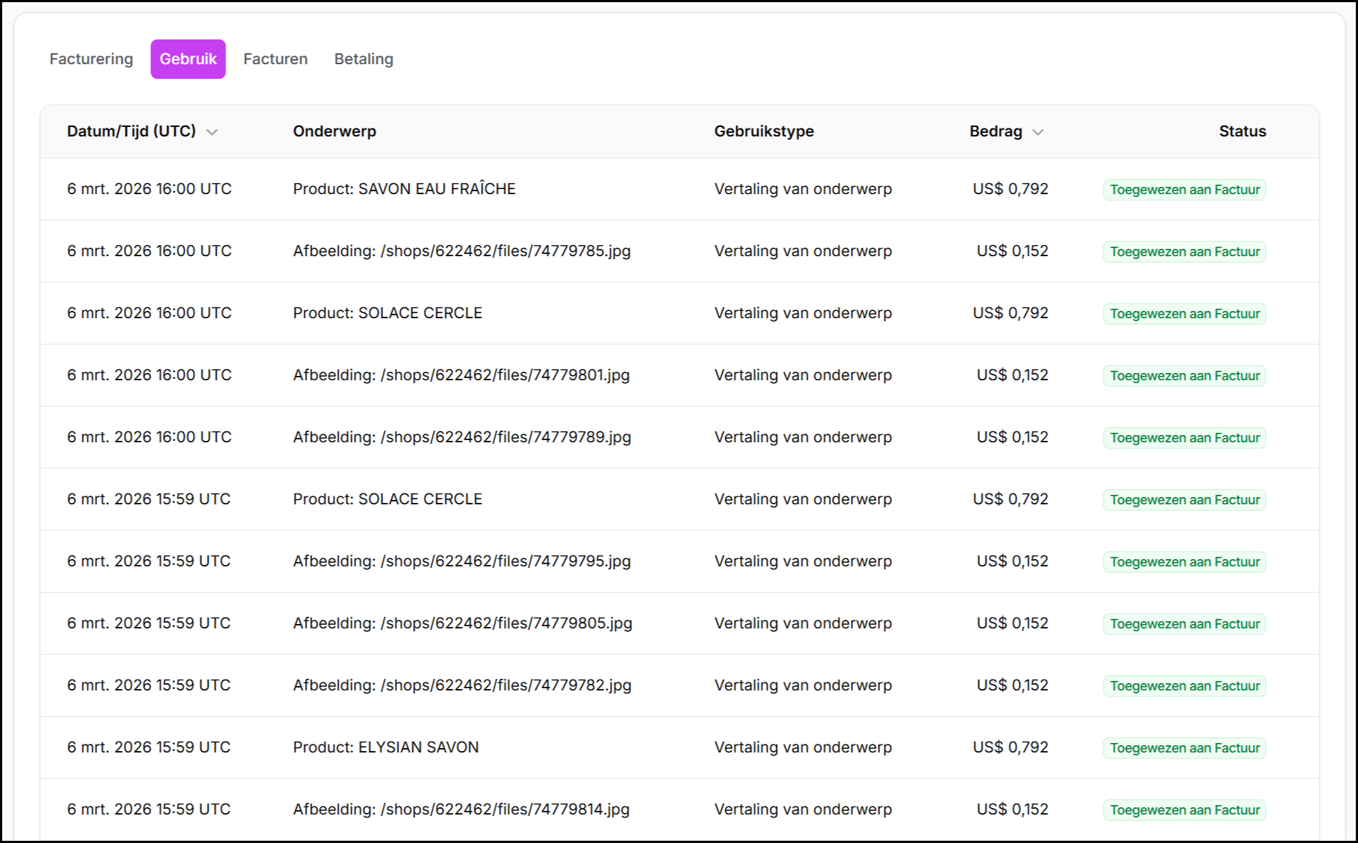Open Product: SAVON EAU FRAÎCHE entry
Image resolution: width=1358 pixels, height=843 pixels.
pyautogui.click(x=404, y=189)
